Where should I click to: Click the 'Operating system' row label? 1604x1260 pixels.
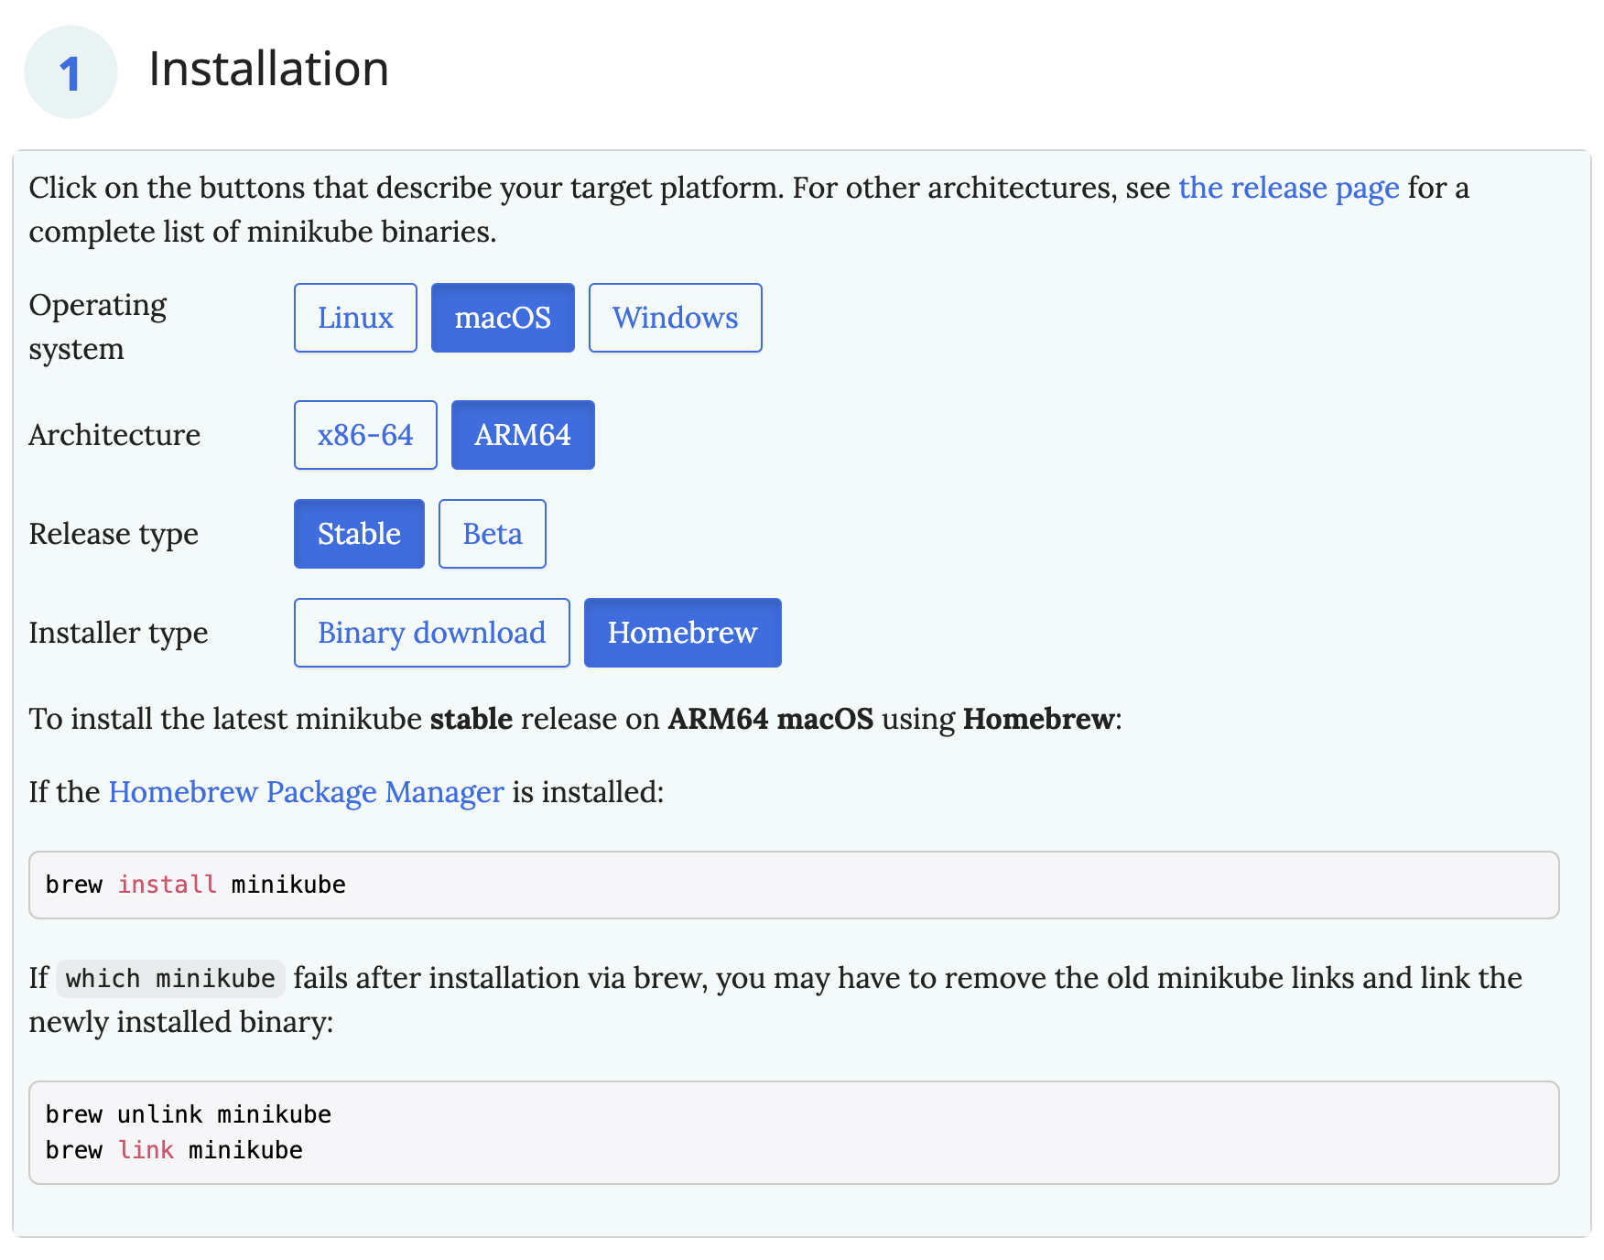point(98,327)
